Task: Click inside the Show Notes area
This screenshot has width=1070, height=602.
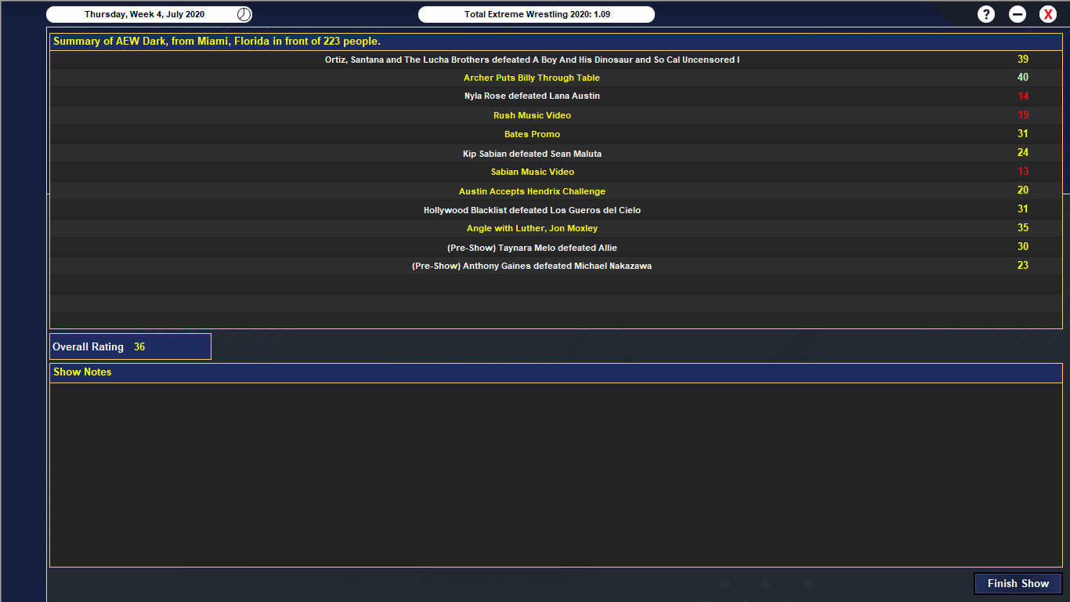Action: point(555,473)
